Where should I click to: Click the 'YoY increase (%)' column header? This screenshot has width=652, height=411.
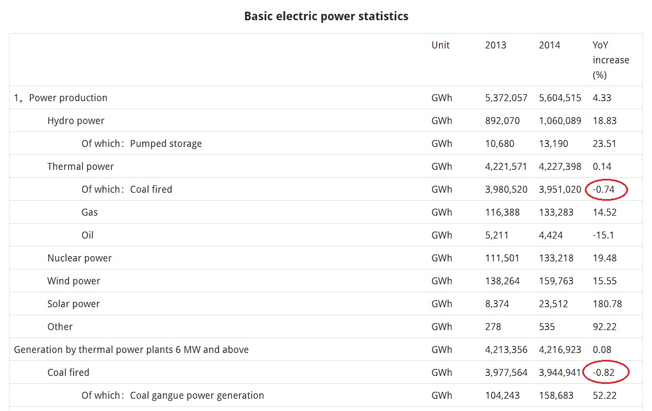610,60
